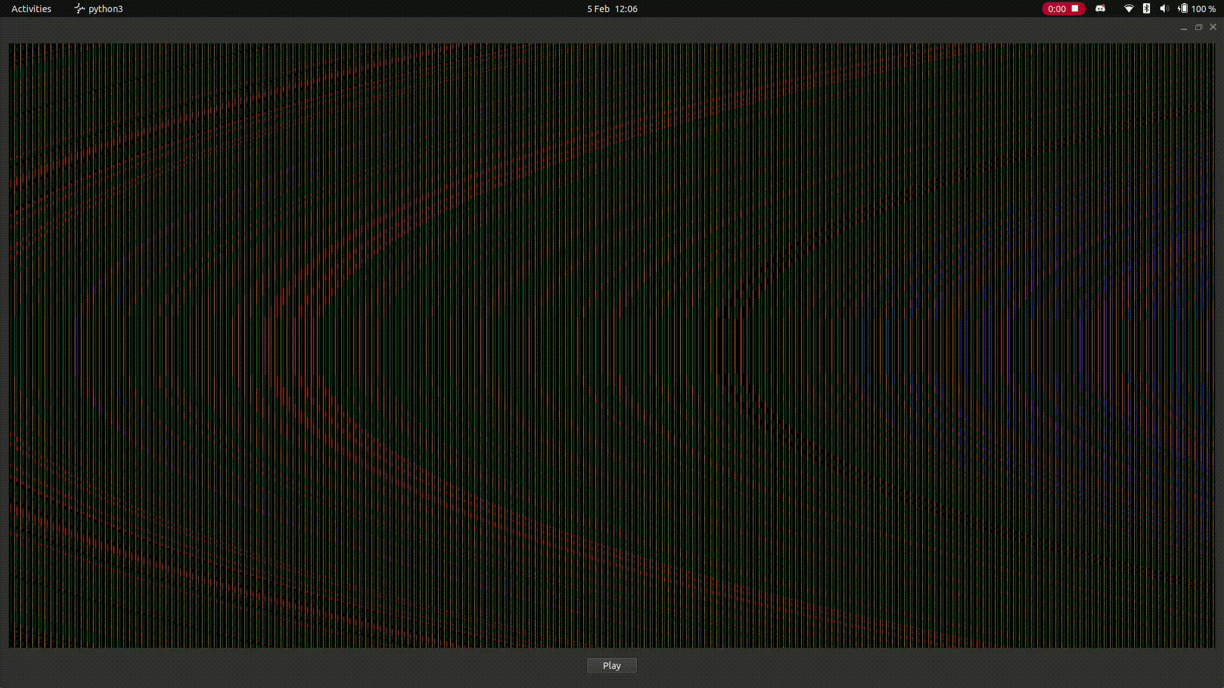Click the 5 Feb date in the top bar
This screenshot has height=688, width=1224.
tap(598, 8)
